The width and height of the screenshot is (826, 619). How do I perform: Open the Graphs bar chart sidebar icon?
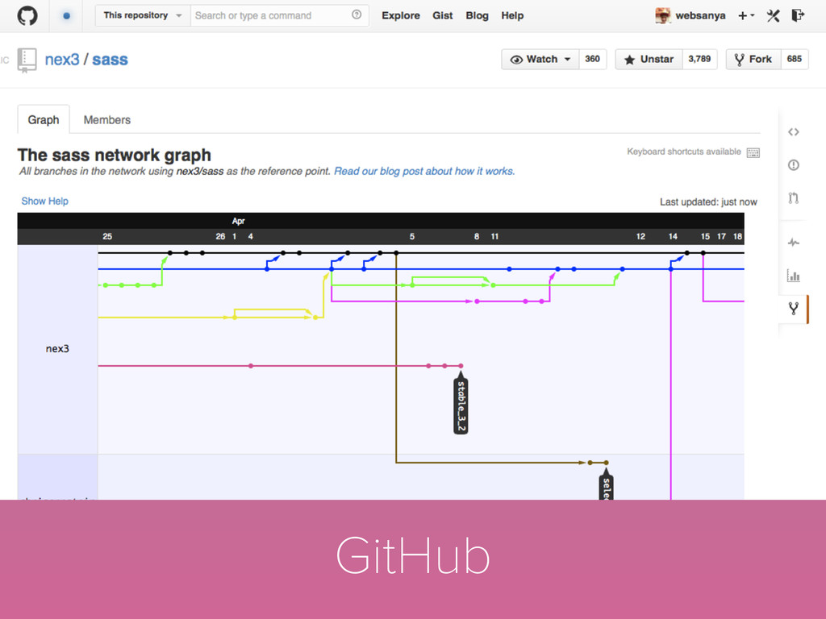click(x=794, y=276)
